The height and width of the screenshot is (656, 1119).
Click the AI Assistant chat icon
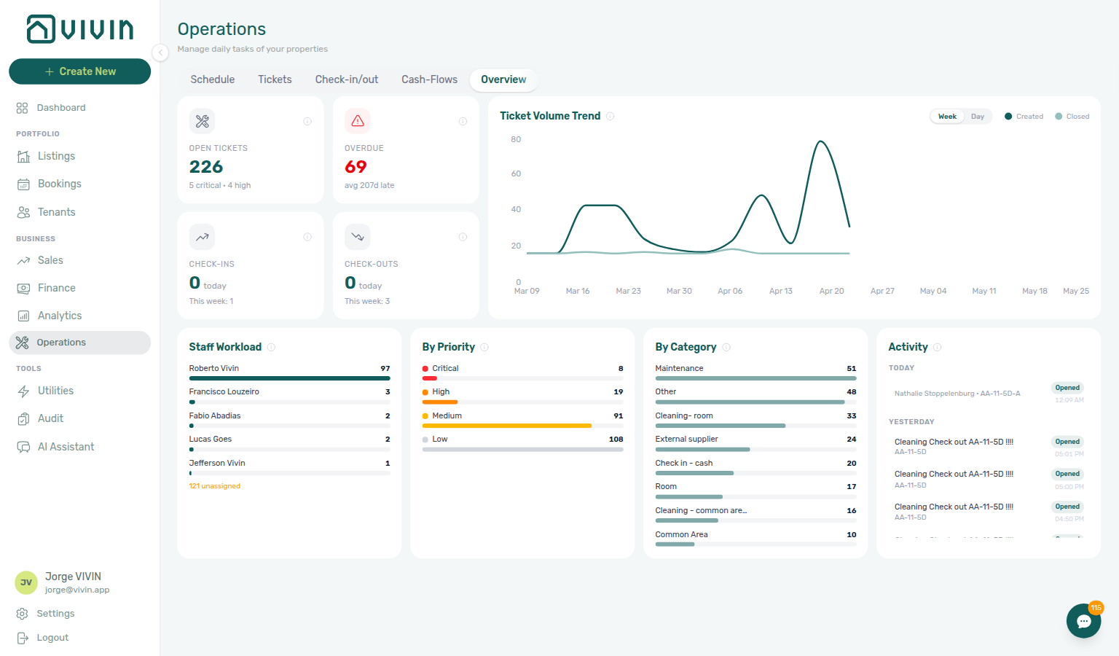click(23, 447)
